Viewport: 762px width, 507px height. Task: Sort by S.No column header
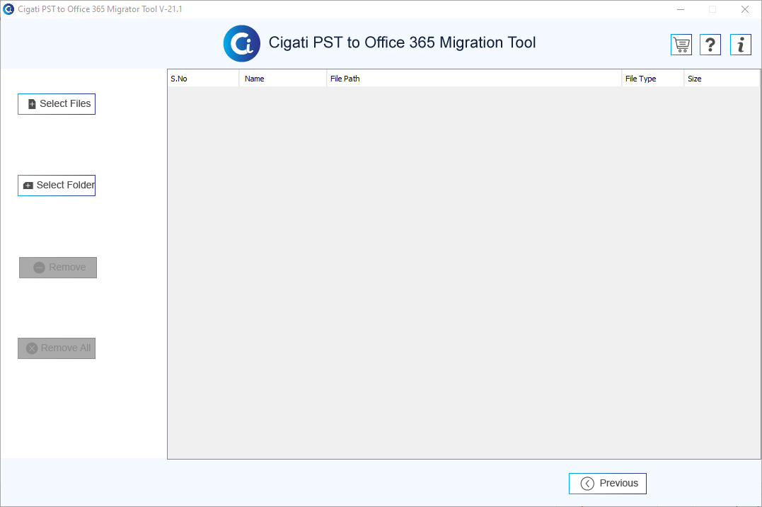tap(203, 79)
